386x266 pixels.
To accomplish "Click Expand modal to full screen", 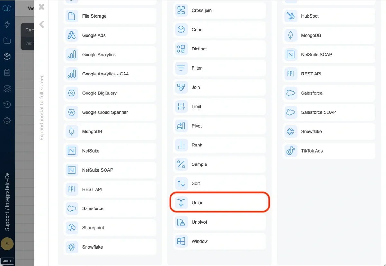I will pos(41,108).
